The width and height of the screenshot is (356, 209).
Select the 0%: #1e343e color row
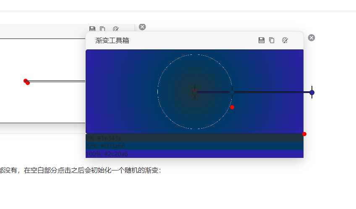(x=194, y=138)
